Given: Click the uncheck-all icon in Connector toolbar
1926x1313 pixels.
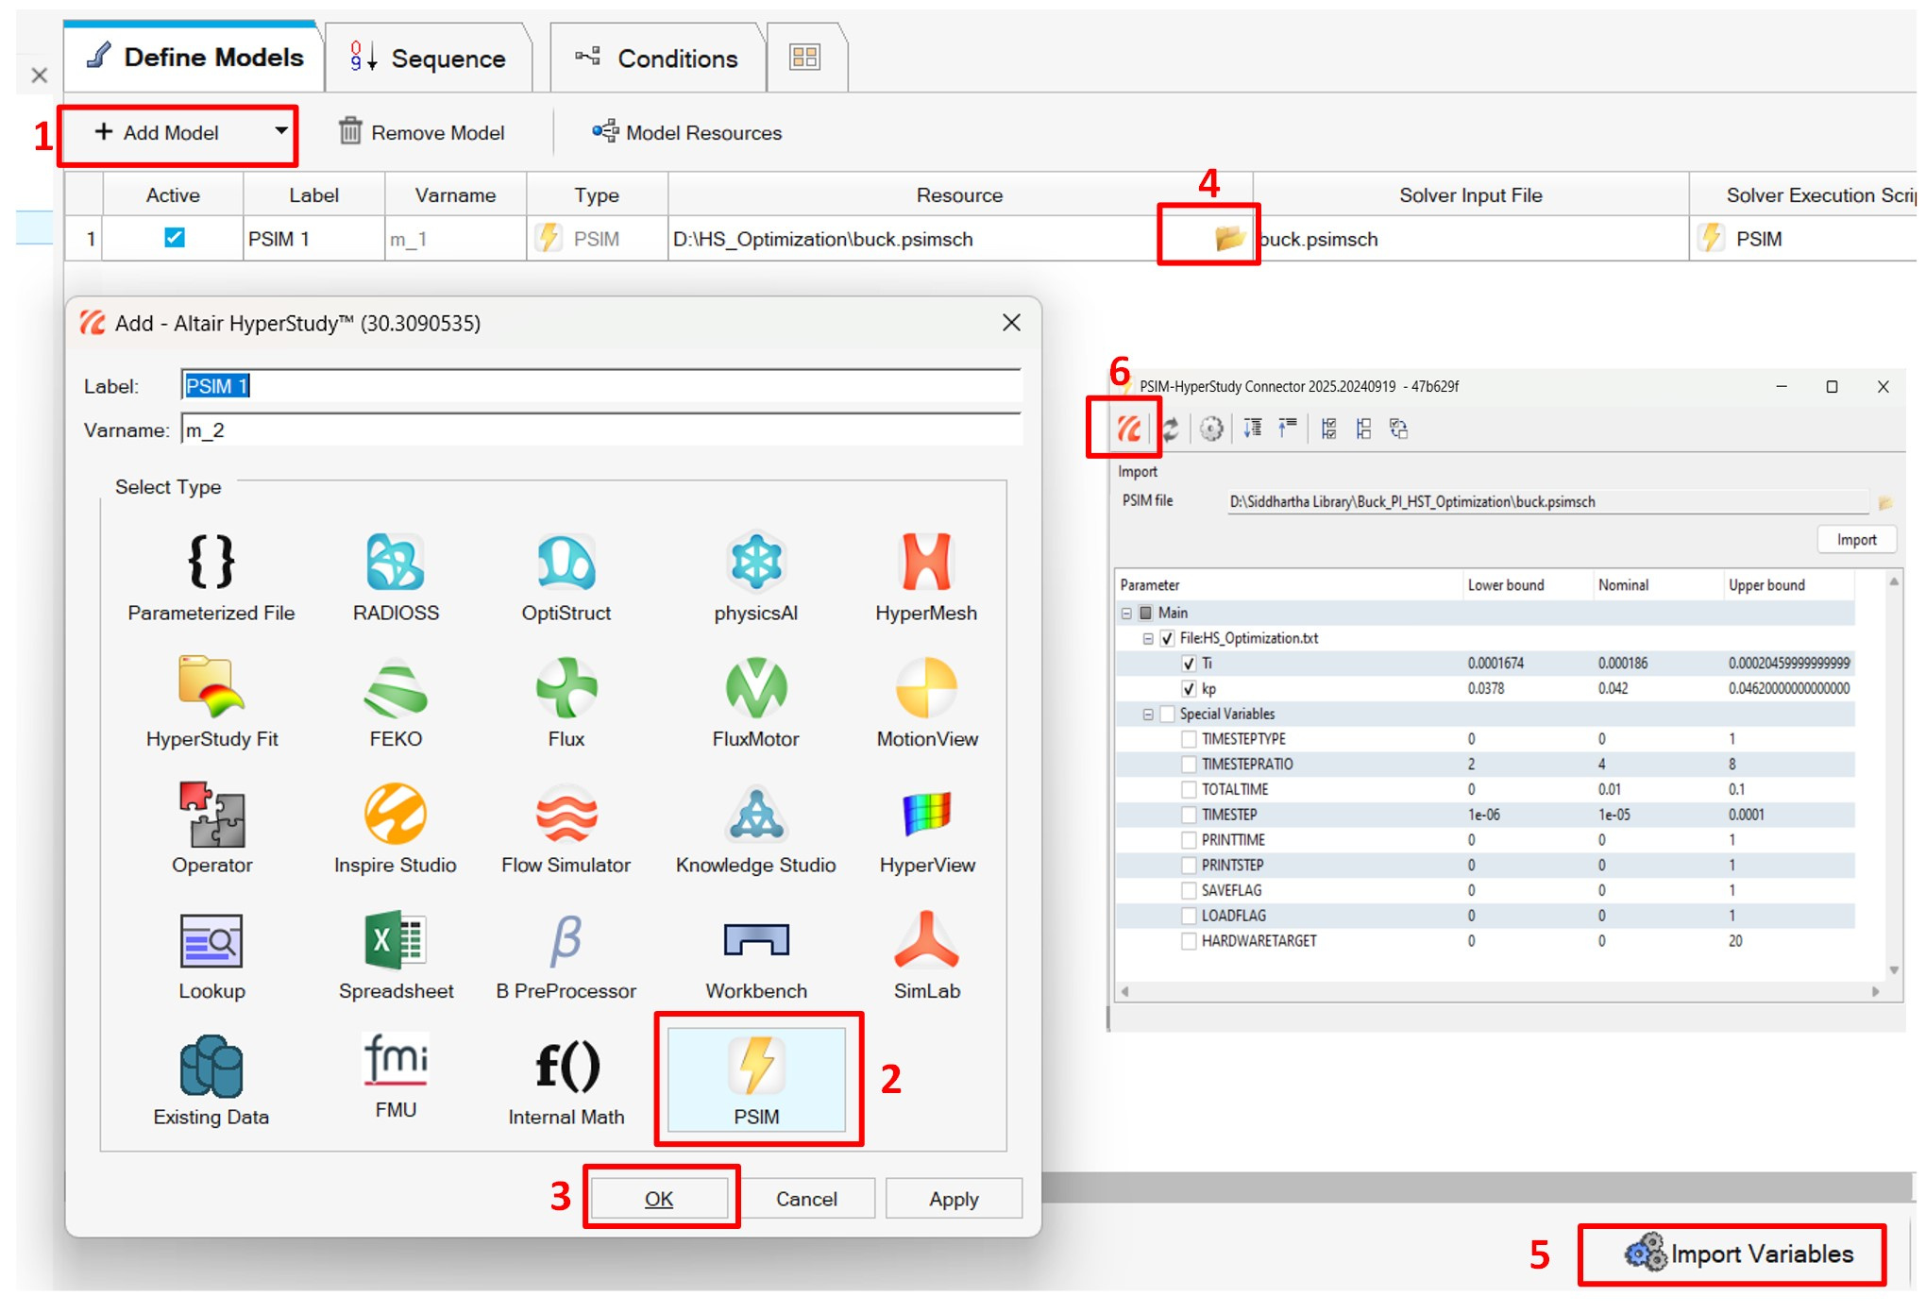Looking at the screenshot, I should [1363, 429].
